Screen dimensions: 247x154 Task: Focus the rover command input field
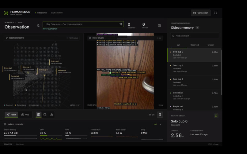(x=83, y=24)
